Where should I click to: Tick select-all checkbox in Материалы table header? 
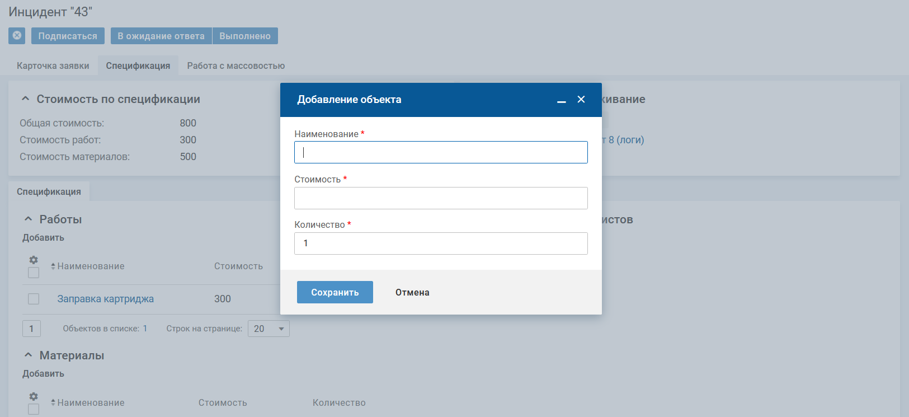click(x=34, y=409)
